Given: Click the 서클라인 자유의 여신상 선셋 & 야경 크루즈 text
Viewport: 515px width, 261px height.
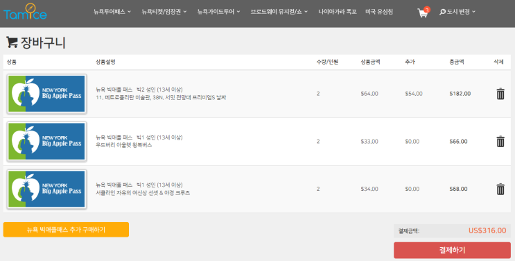Looking at the screenshot, I should [143, 193].
